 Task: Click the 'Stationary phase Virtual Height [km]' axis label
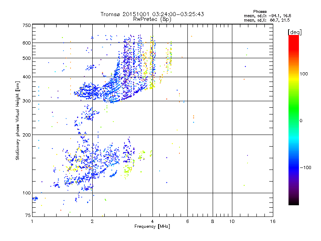[x=18, y=121]
